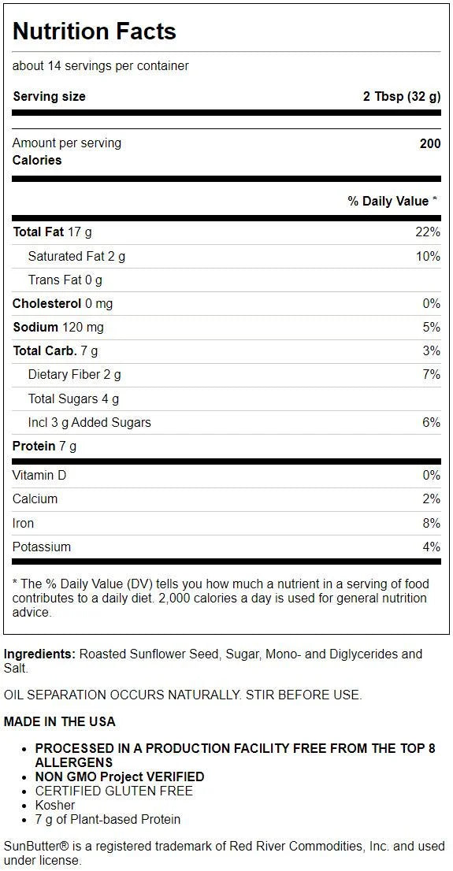Click the NON GMO Project VERIFIED bullet
Viewport: 453px width, 871px height.
click(120, 776)
